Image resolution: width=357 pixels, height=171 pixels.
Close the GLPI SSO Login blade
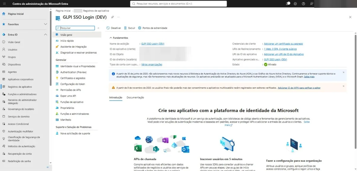350,17
